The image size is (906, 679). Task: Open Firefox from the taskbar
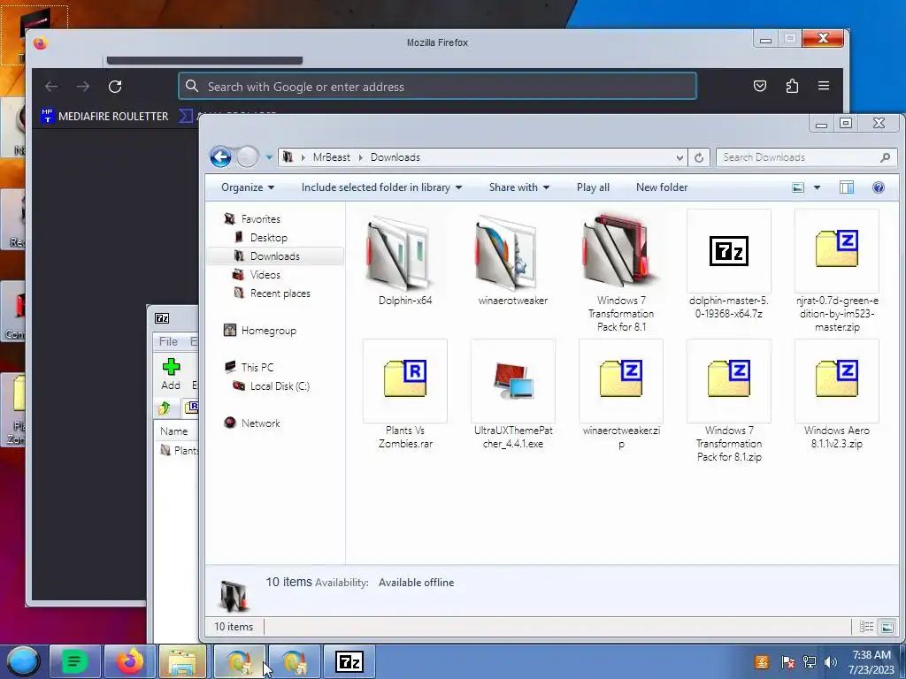[131, 661]
